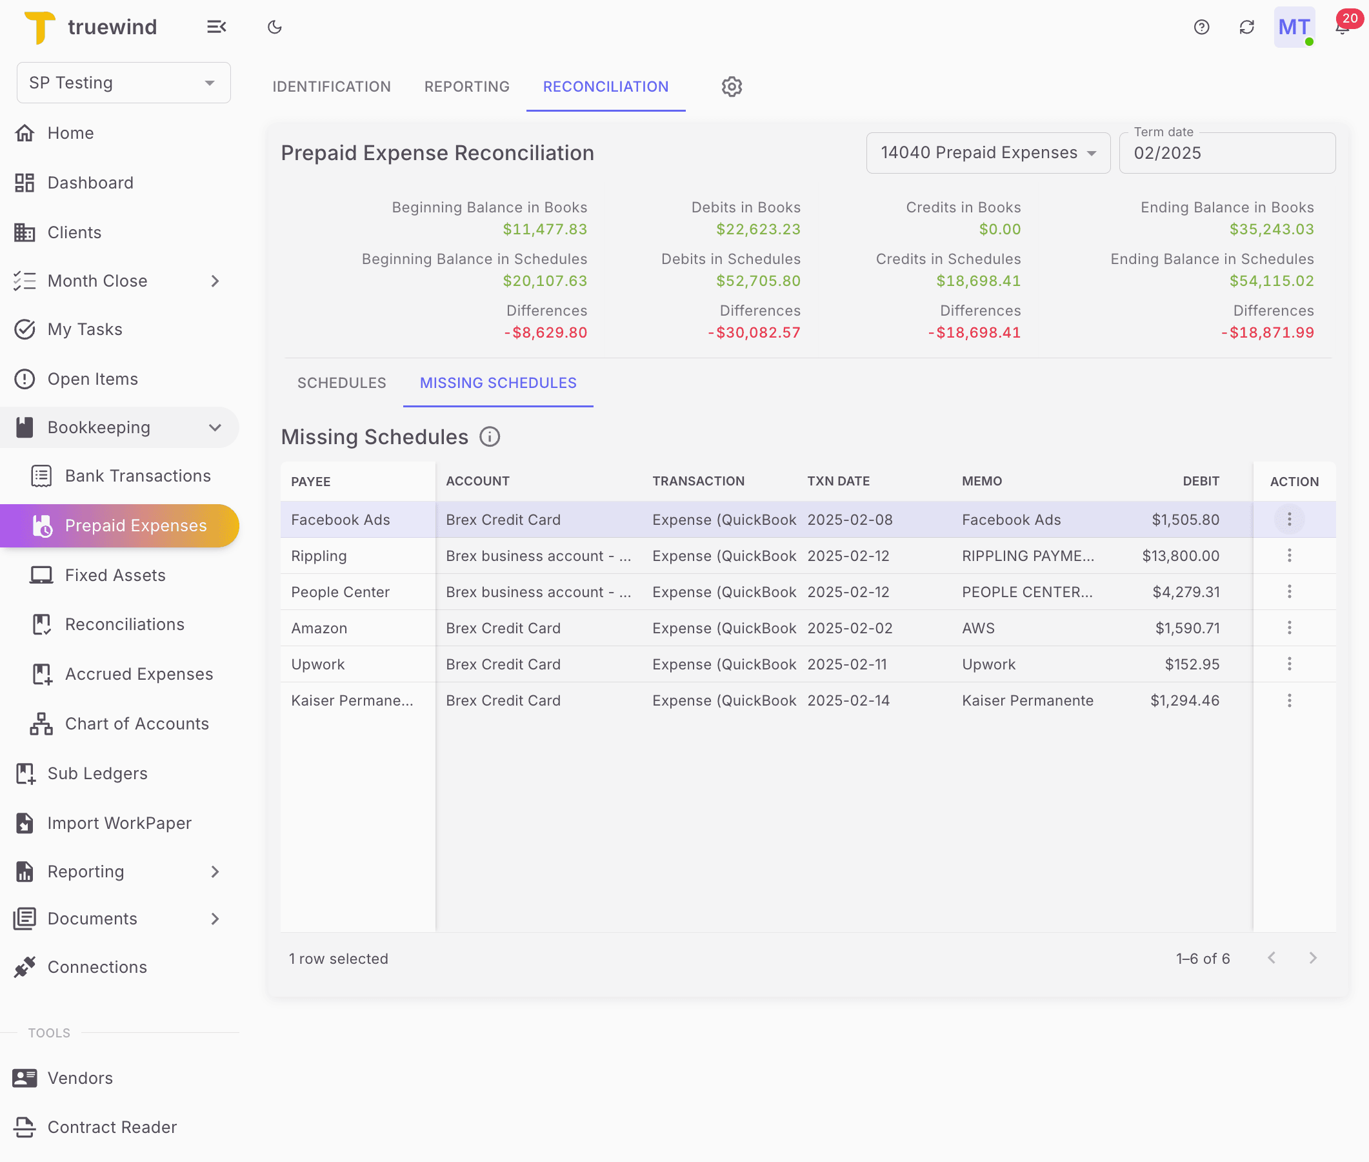The height and width of the screenshot is (1162, 1369).
Task: Open the 14040 Prepaid Expenses account dropdown
Action: pyautogui.click(x=987, y=152)
